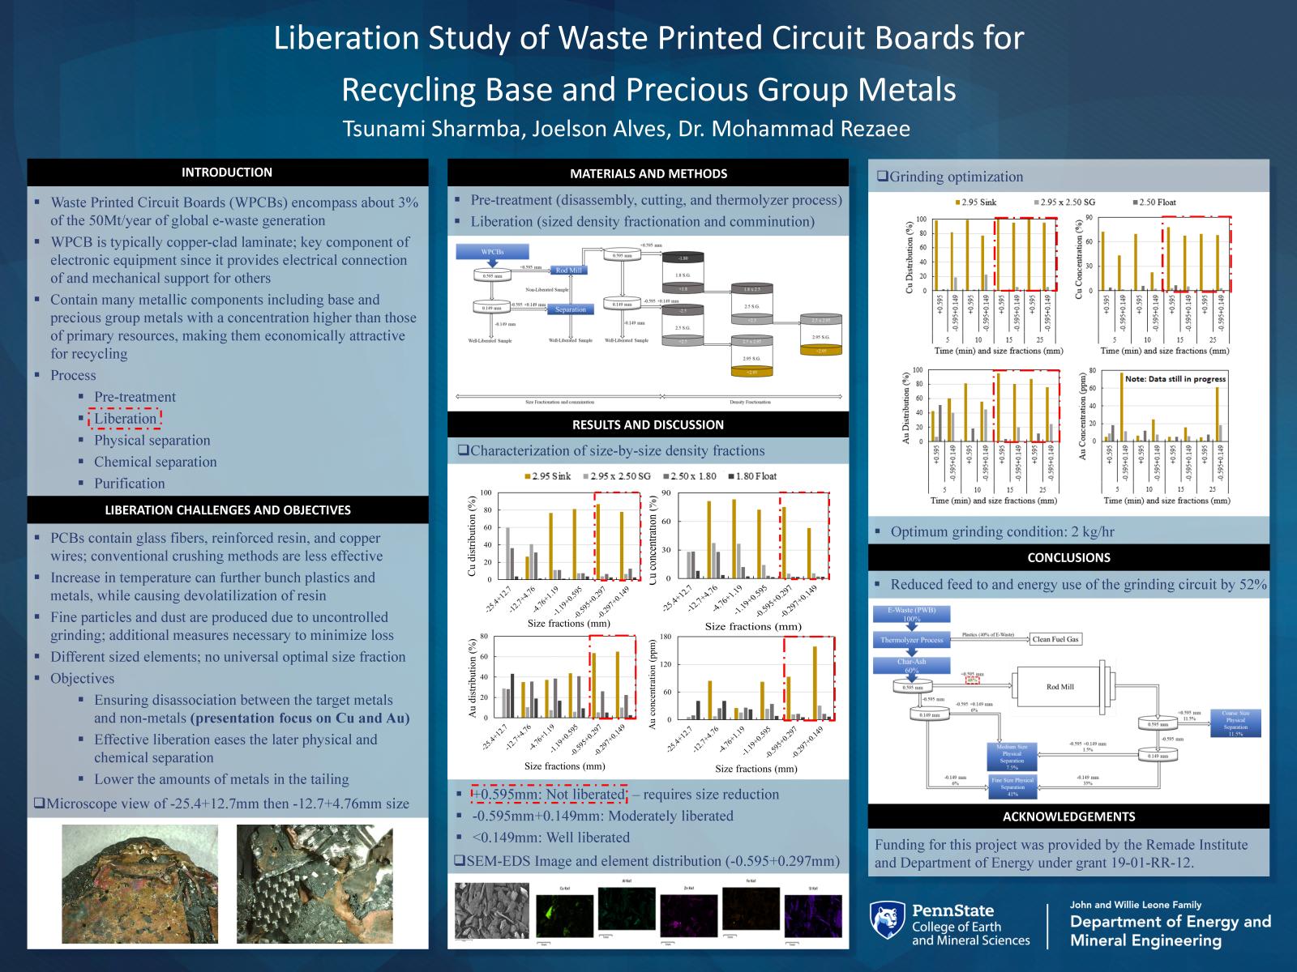Viewport: 1297px width, 972px height.
Task: Click the '-0.595mm+0.149mm: Moderately liberated' bullet
Action: (x=602, y=816)
